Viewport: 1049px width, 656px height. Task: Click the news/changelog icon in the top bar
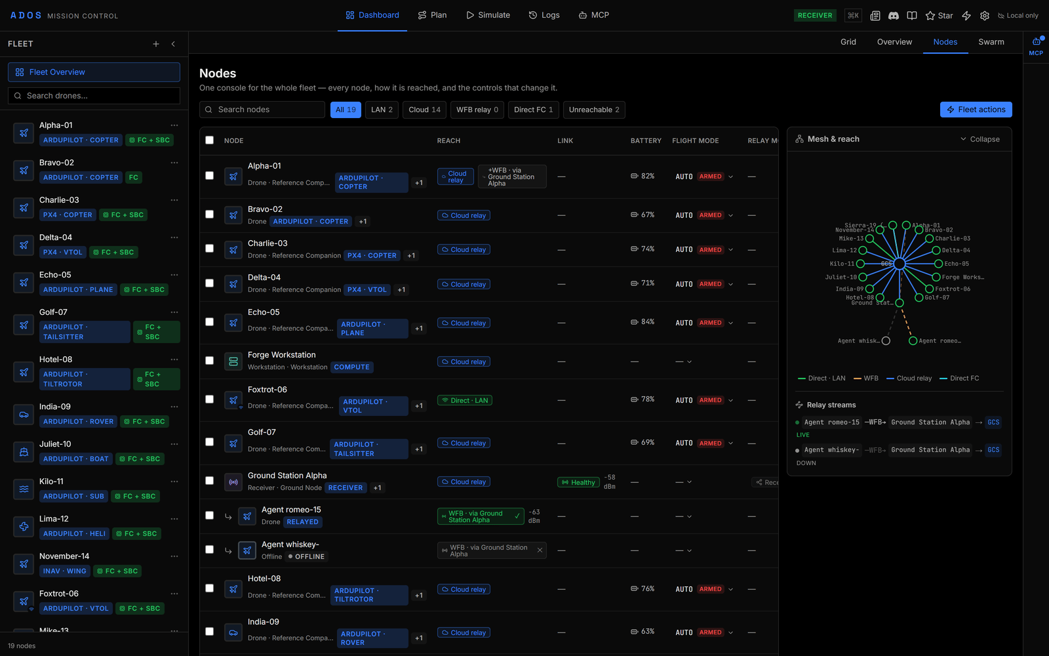[875, 16]
